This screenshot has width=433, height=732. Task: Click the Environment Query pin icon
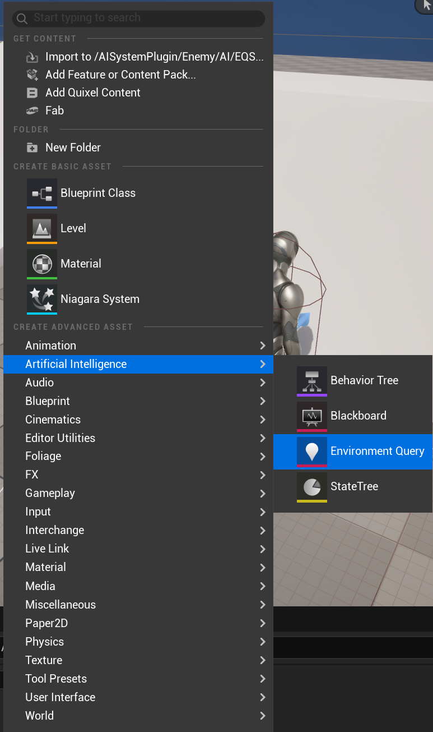[312, 451]
